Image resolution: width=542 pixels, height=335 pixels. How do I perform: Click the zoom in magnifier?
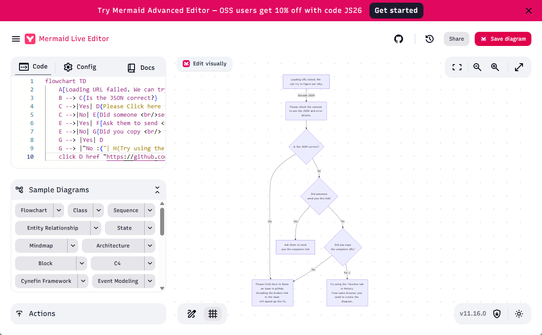[x=495, y=67]
